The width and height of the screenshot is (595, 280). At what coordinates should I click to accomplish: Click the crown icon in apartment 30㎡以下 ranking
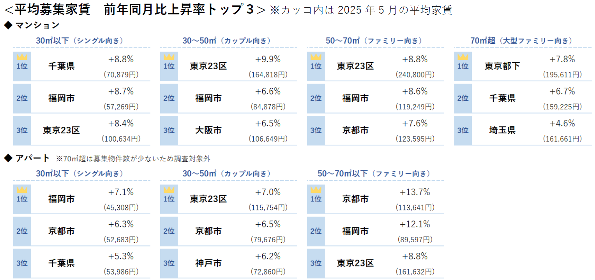(22, 190)
